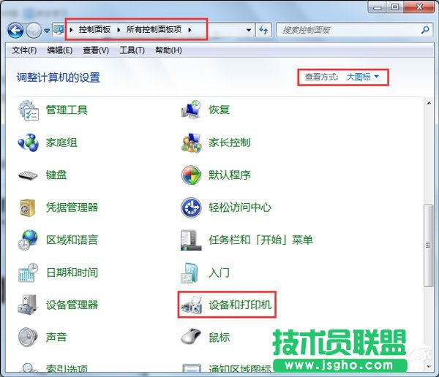Click the search magnifier icon
This screenshot has width=439, height=377.
[x=425, y=30]
